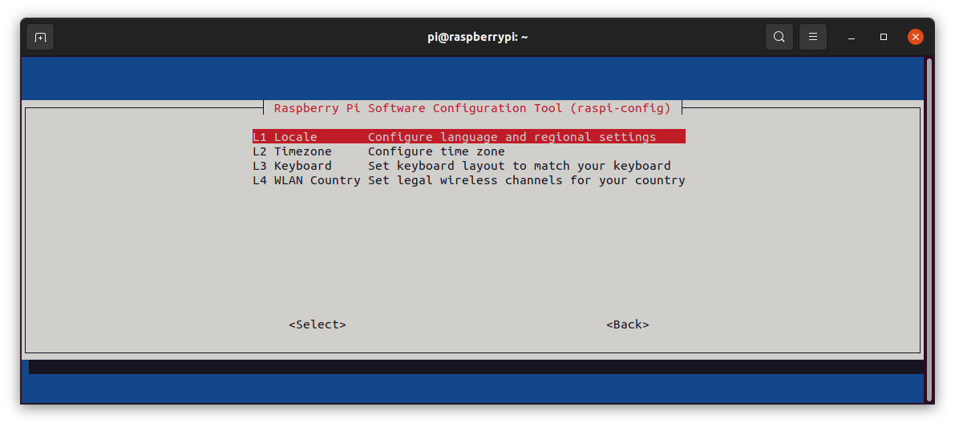Maximize the terminal window
Screen dimensions: 955x427
click(883, 37)
